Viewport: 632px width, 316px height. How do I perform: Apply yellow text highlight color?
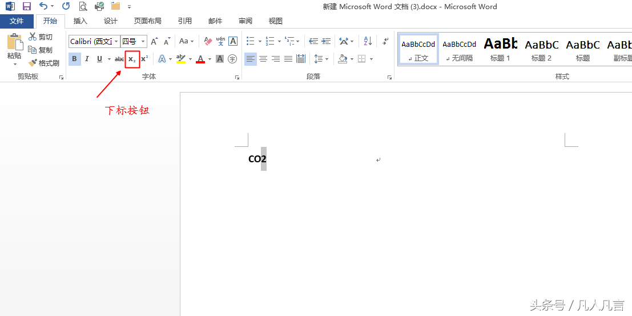click(x=181, y=59)
